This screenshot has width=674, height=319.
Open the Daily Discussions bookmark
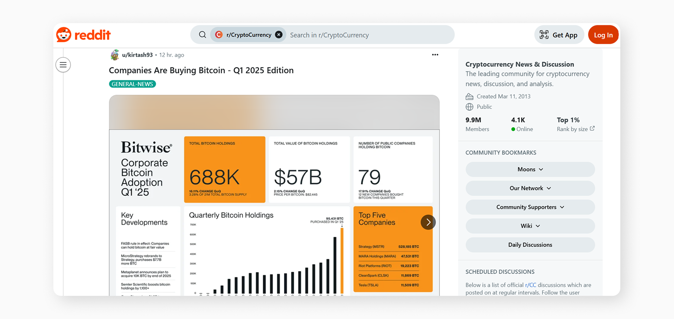(x=530, y=245)
